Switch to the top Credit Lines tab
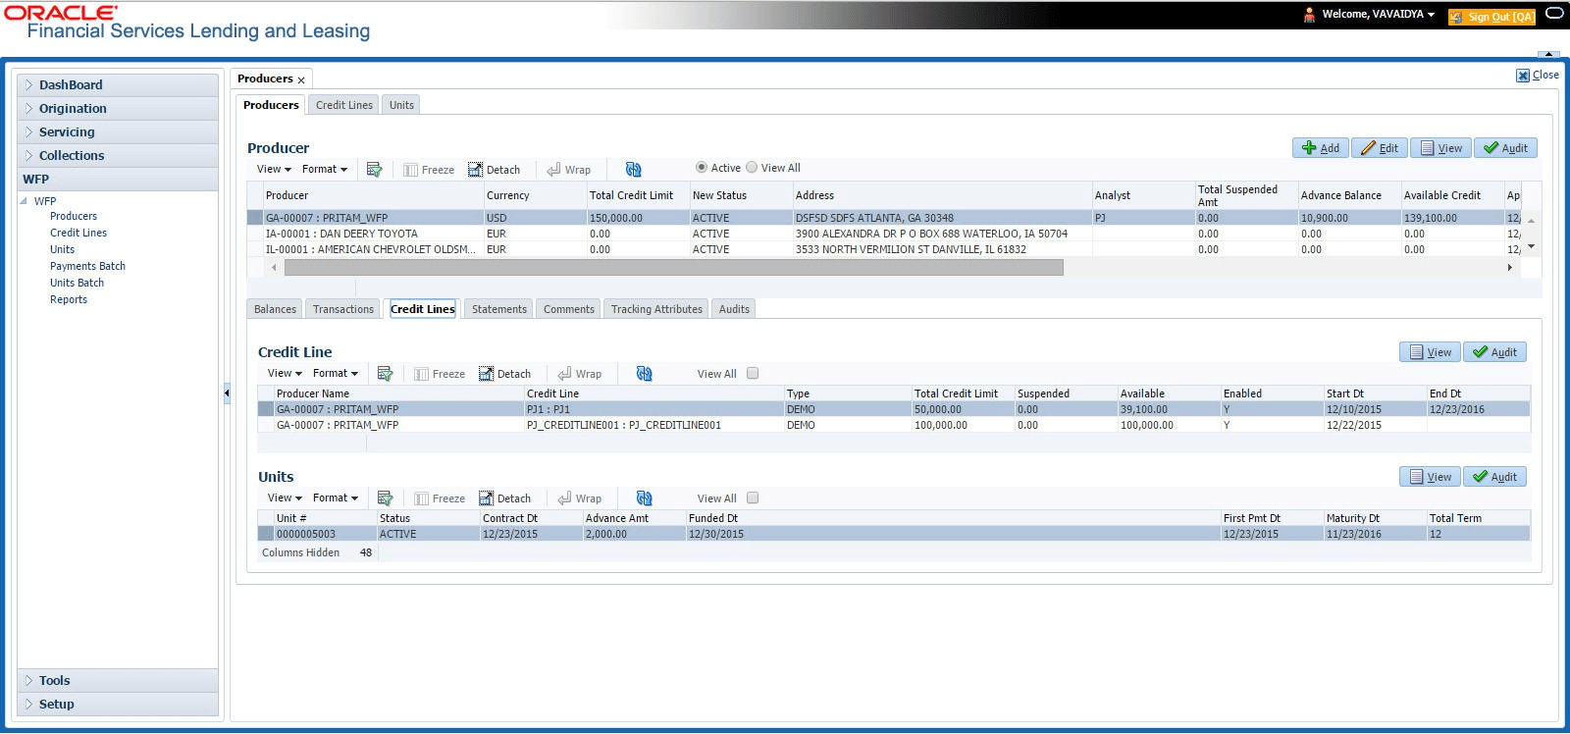Image resolution: width=1570 pixels, height=734 pixels. (344, 105)
